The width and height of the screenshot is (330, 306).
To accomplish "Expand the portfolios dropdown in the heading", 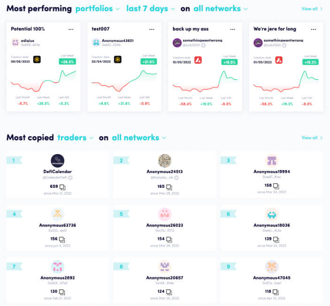I will point(97,9).
